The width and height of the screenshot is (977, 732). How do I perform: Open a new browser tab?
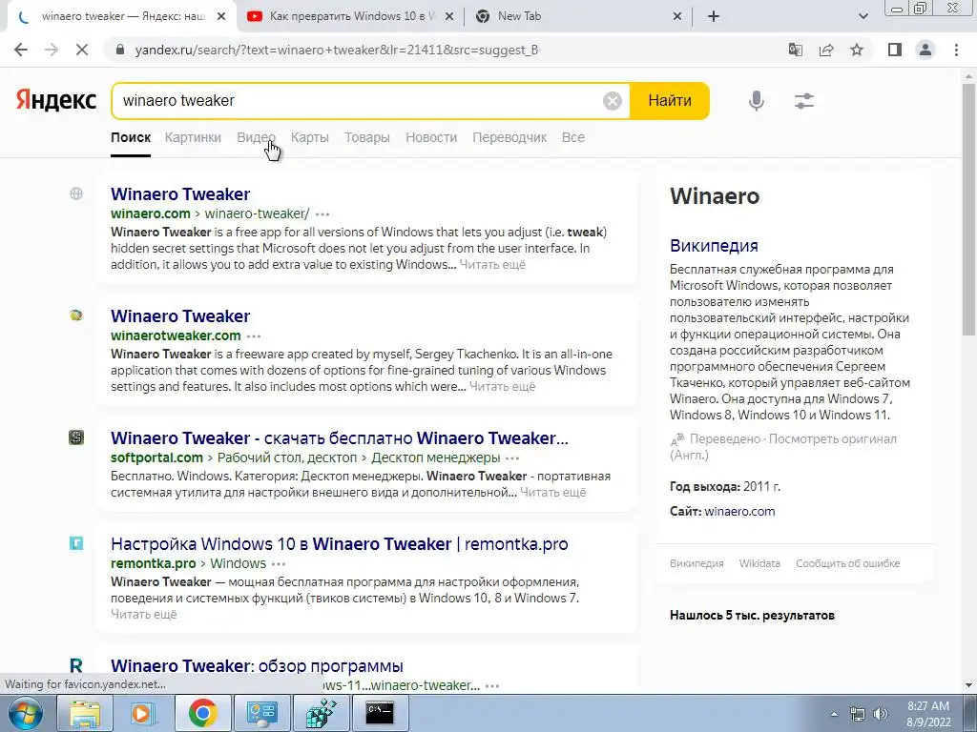tap(714, 16)
